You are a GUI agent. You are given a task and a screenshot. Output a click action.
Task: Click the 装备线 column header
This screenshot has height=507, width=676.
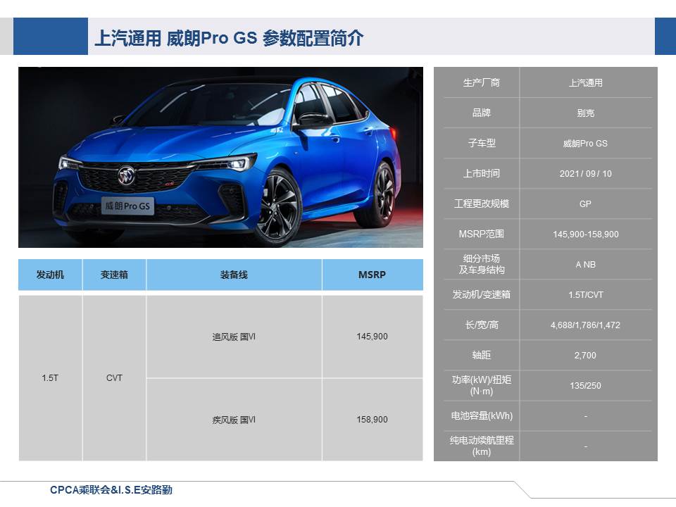[234, 275]
